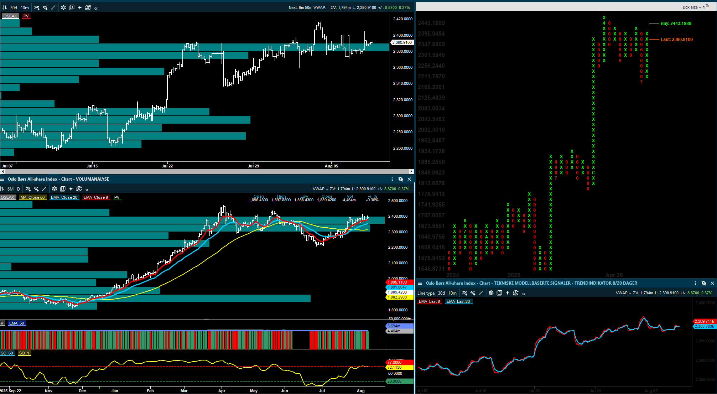Select the trendline tool in the VOLUMANALYSE chart
The width and height of the screenshot is (717, 394).
(44, 189)
